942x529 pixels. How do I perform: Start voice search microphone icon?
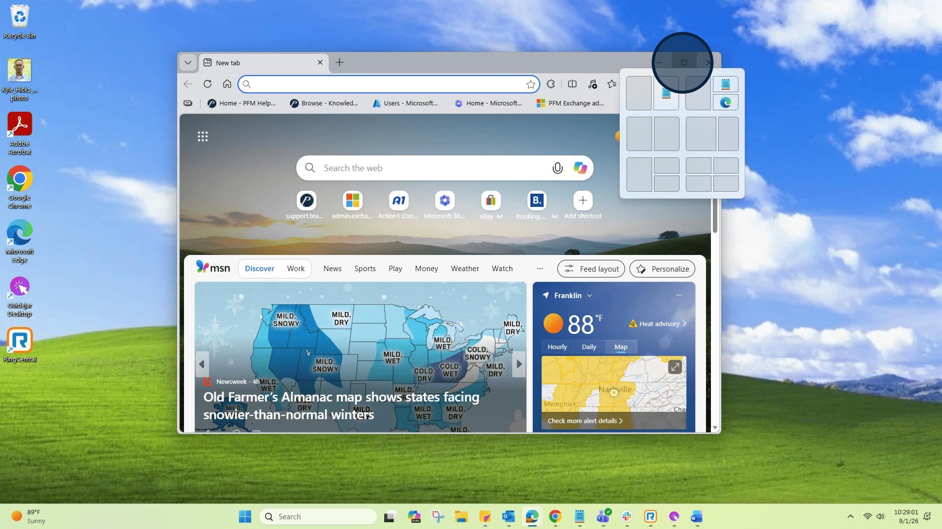(557, 168)
